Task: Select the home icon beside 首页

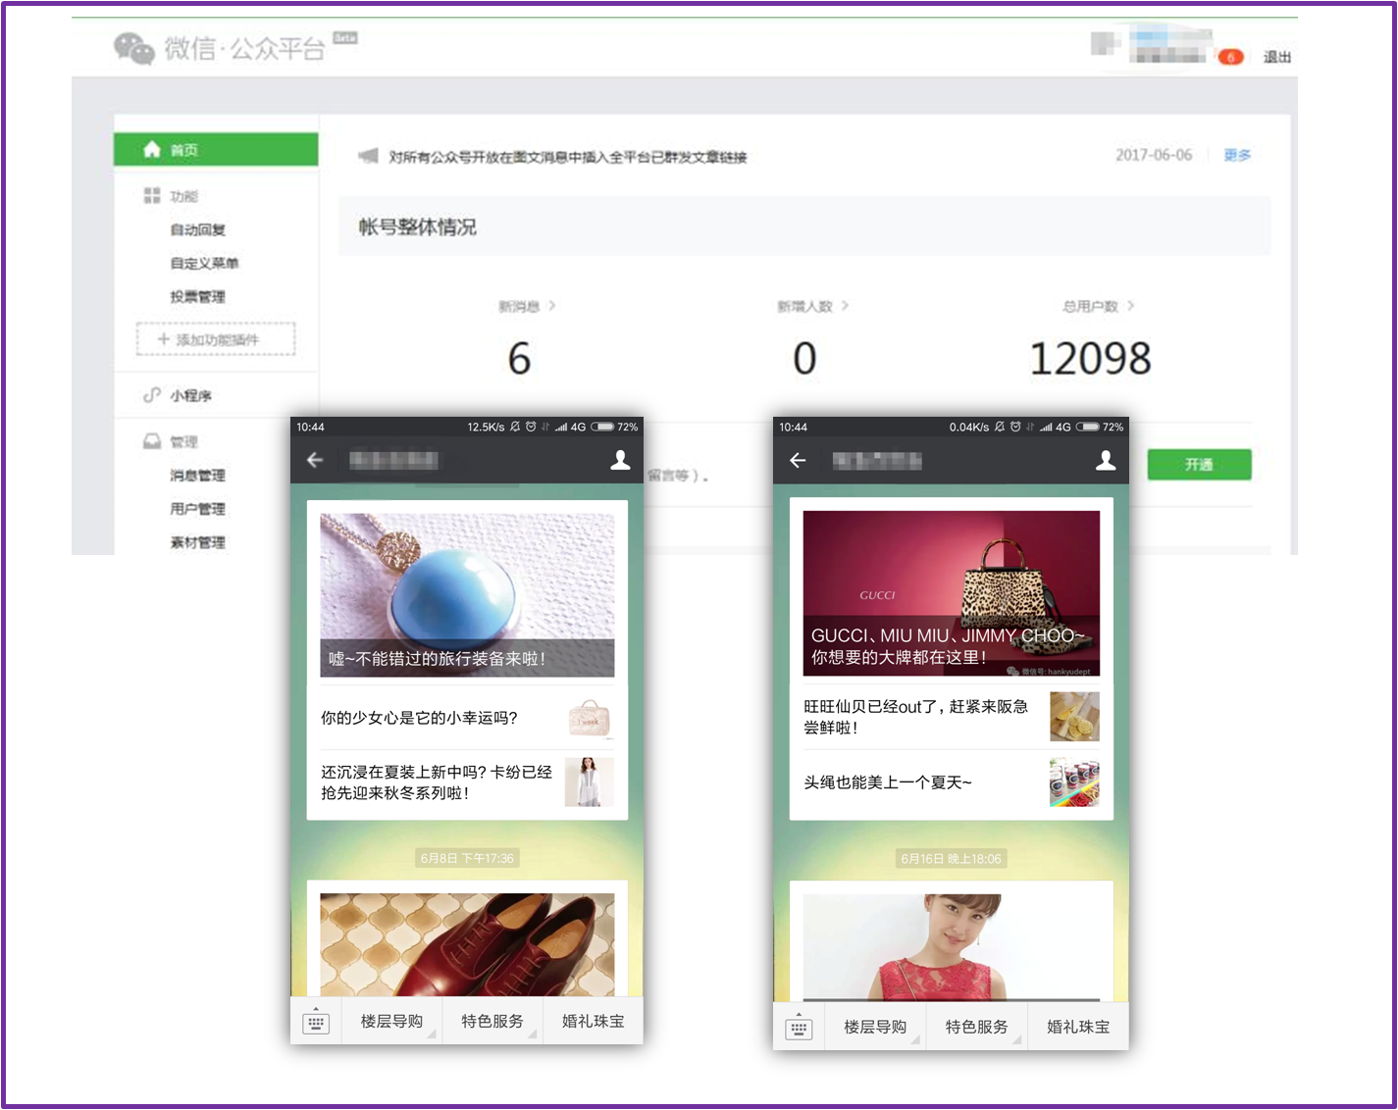Action: 152,149
